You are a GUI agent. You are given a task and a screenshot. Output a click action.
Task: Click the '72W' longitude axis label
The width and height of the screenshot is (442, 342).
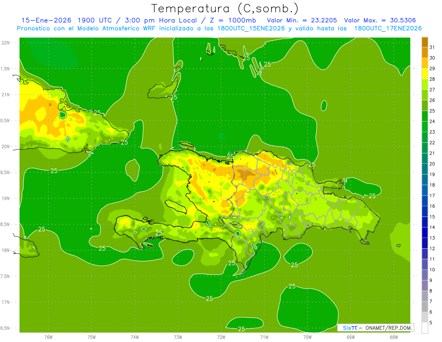221,337
